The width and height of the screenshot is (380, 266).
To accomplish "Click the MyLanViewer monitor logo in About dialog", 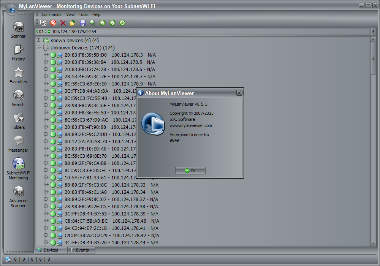I will point(153,124).
